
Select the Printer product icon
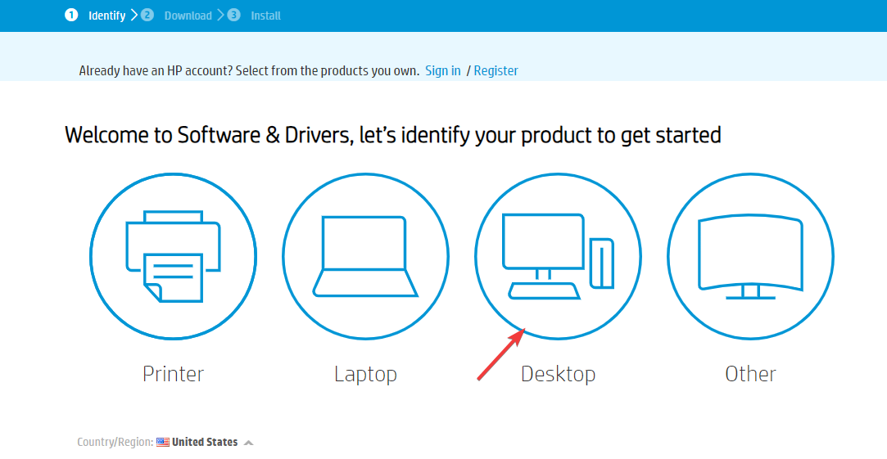tap(173, 256)
